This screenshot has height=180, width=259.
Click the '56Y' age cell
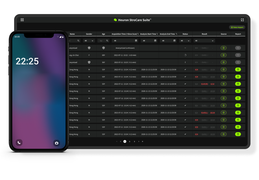pos(104,62)
